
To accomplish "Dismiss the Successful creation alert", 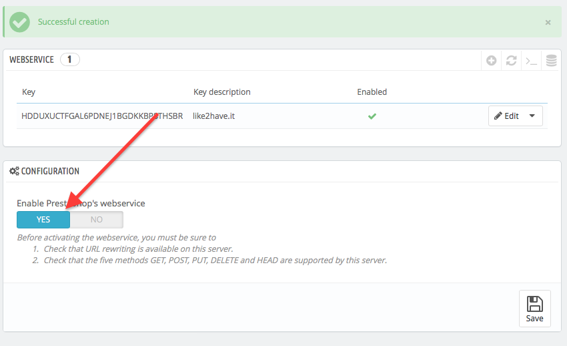I will click(x=548, y=22).
